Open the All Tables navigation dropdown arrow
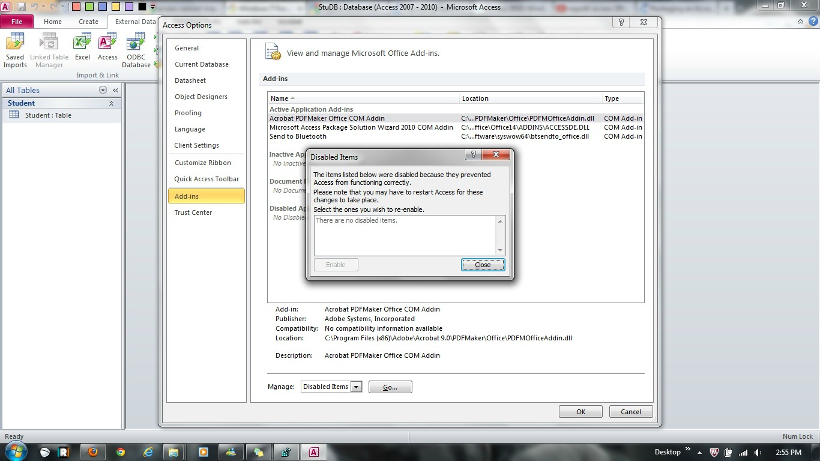The height and width of the screenshot is (461, 820). tap(103, 90)
